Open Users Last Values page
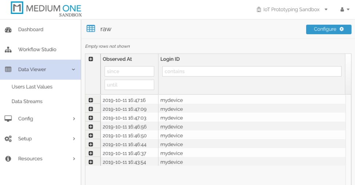355x185 pixels. pos(32,87)
